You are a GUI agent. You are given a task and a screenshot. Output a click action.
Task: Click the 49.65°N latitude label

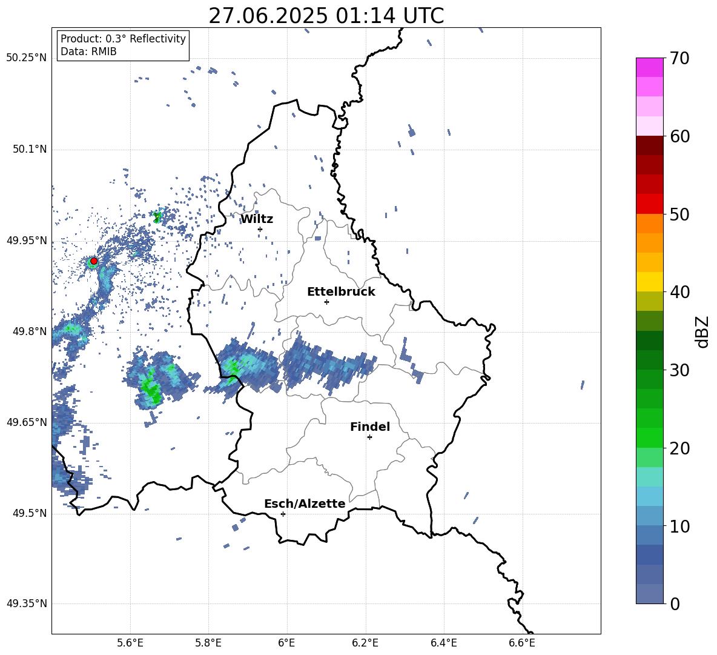click(x=27, y=422)
